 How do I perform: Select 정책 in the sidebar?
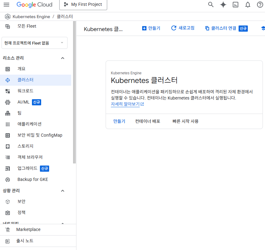point(36,213)
